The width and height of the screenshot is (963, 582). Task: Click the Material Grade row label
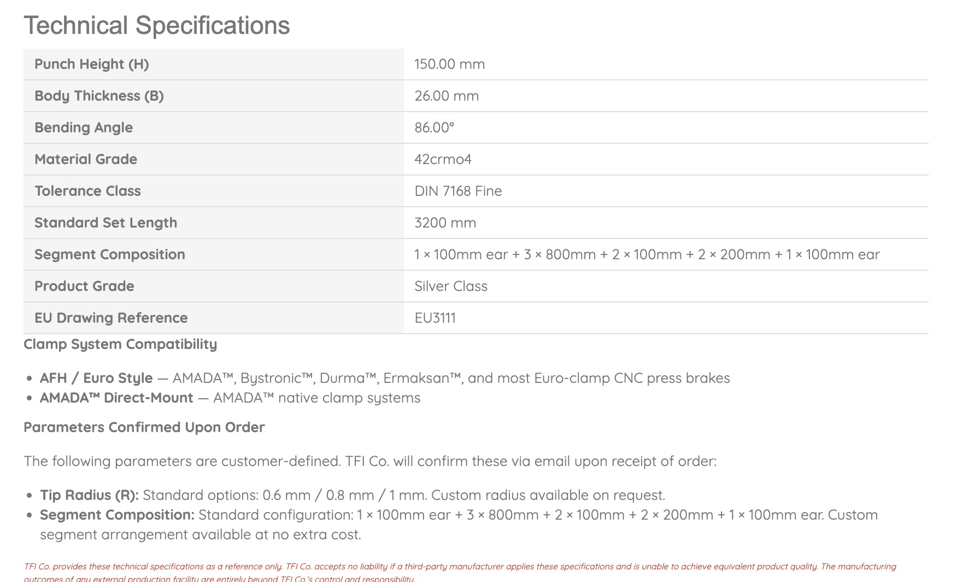(86, 159)
